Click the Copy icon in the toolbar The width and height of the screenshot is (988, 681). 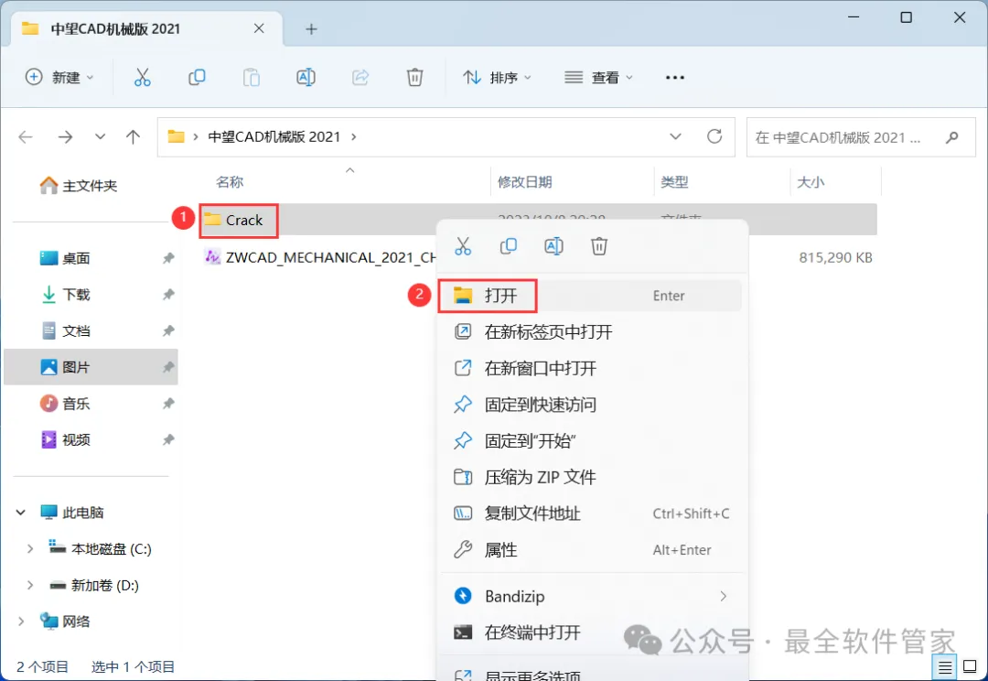[197, 78]
